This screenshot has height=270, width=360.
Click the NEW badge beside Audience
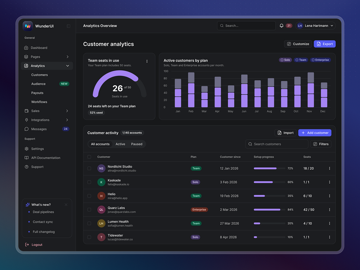tap(64, 84)
